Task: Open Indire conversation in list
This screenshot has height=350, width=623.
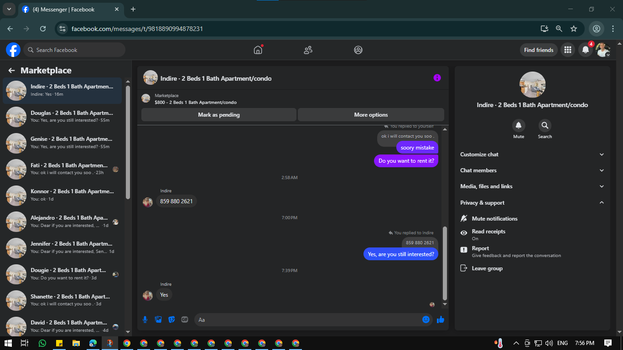Action: coord(62,90)
